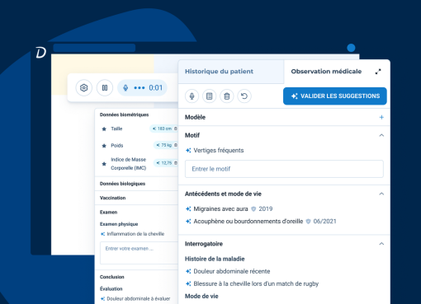Click the microphone recording timer pill
The height and width of the screenshot is (304, 421).
coord(142,88)
